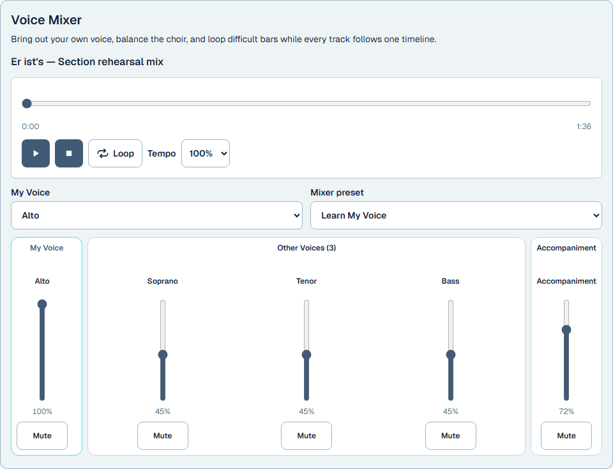Click the Soprano track name

163,281
